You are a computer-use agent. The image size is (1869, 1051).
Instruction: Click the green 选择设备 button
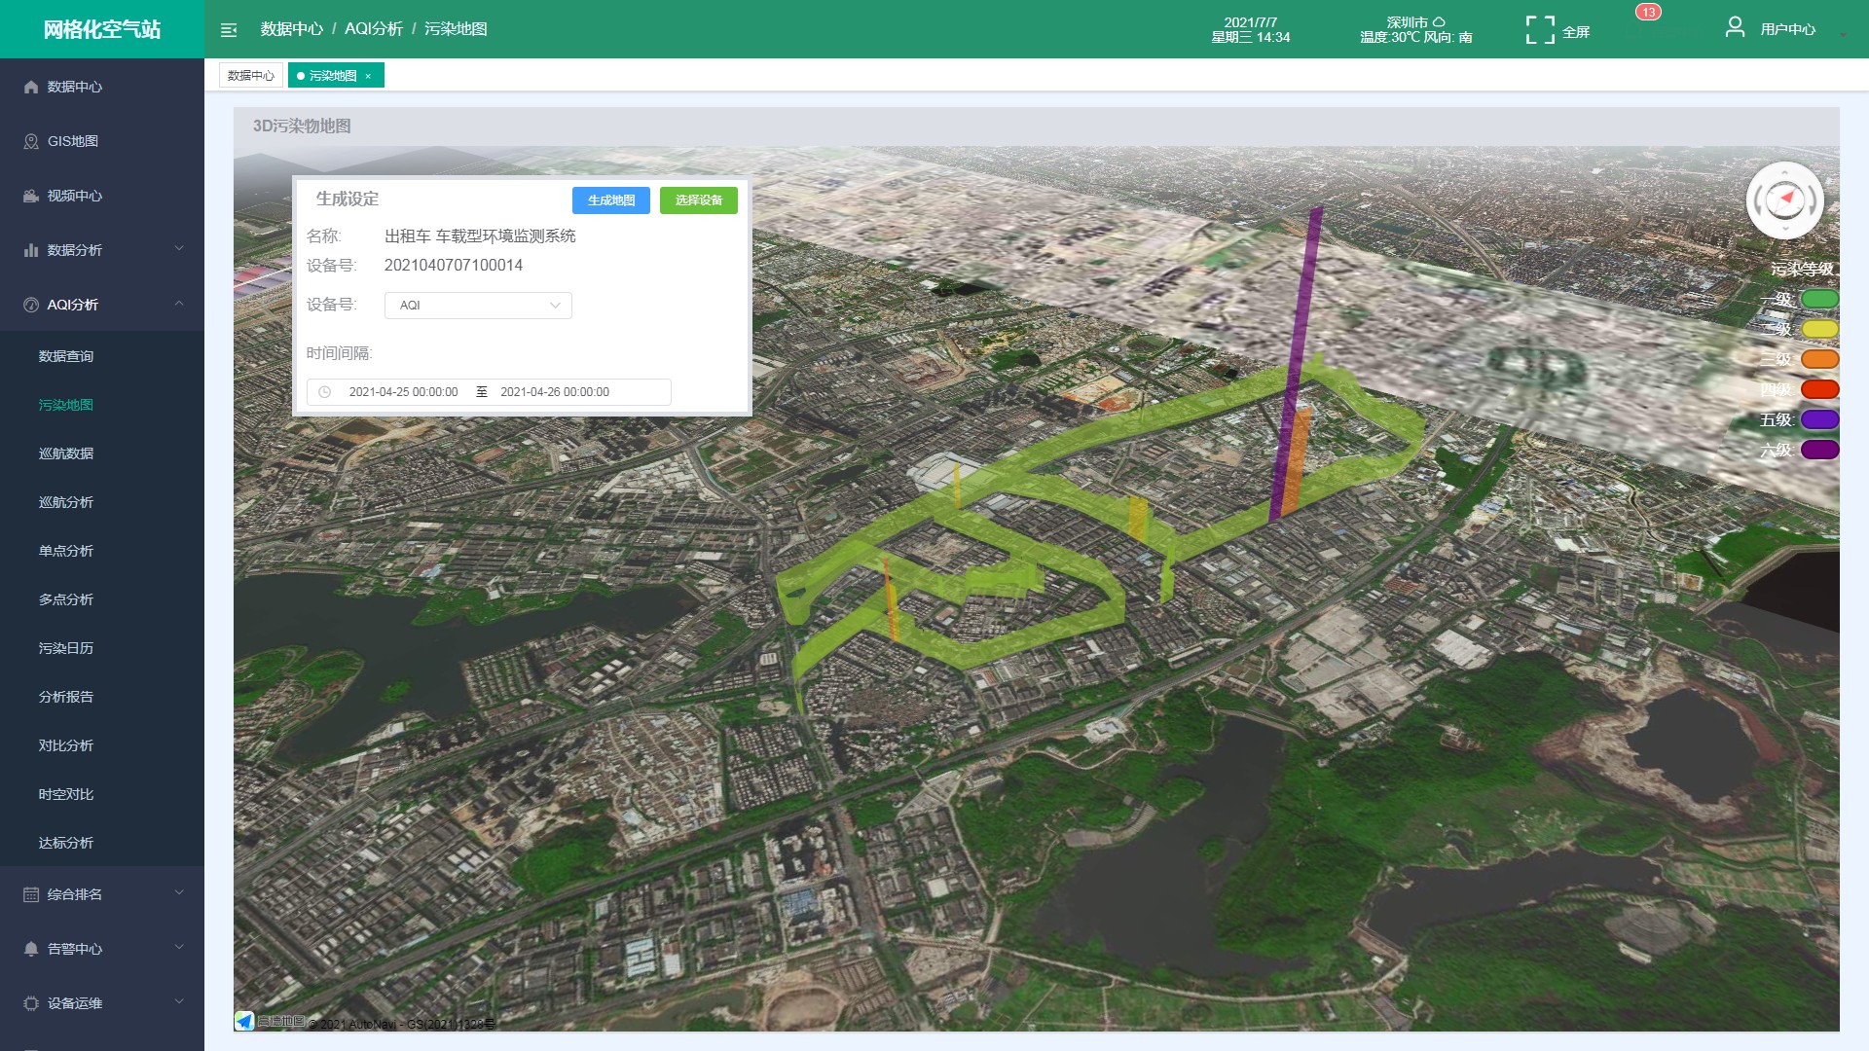click(699, 200)
